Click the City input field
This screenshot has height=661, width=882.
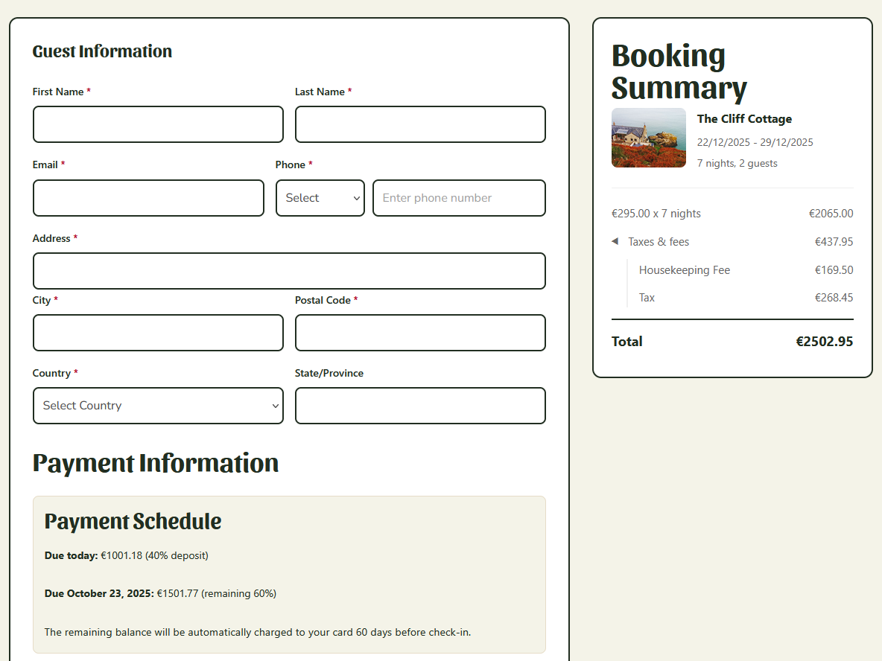pos(158,333)
